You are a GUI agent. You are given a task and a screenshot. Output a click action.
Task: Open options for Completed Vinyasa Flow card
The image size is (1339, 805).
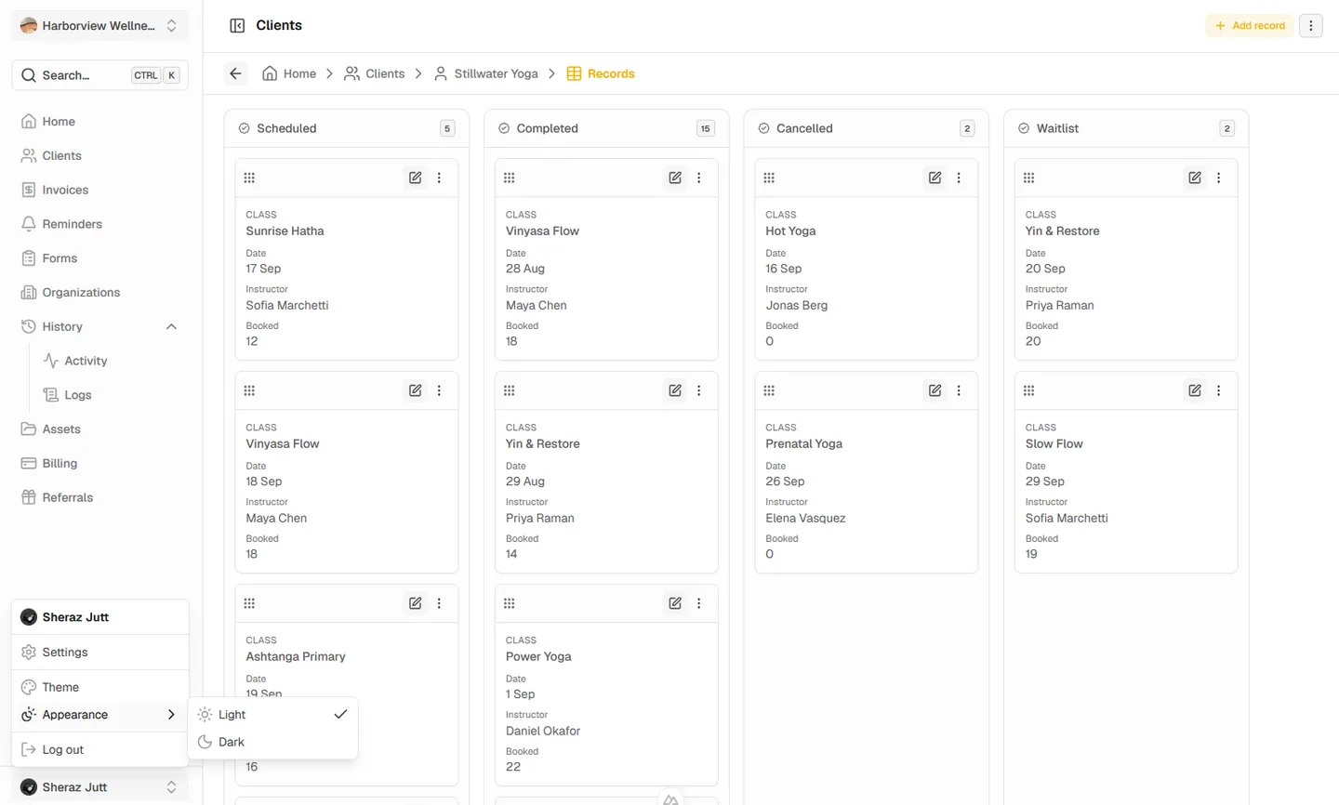pyautogui.click(x=699, y=178)
